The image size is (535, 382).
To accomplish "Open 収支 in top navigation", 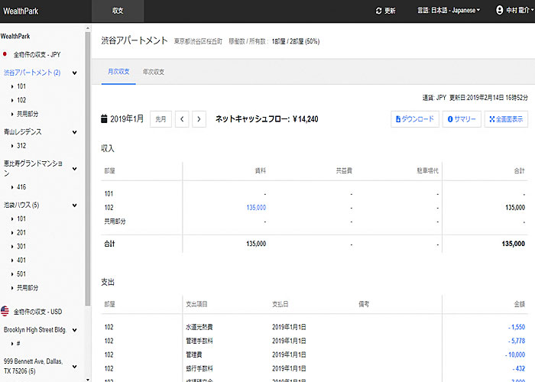I will tap(118, 11).
